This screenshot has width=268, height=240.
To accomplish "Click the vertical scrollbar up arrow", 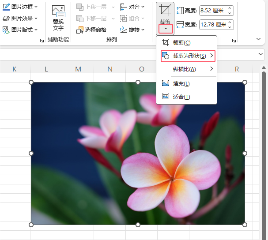I will click(264, 68).
